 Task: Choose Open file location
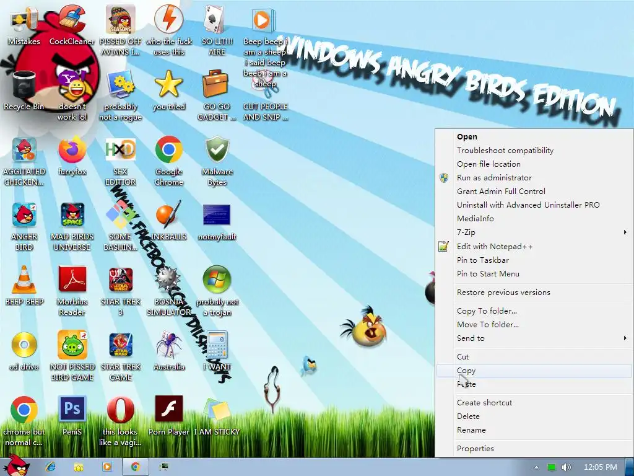point(533,164)
